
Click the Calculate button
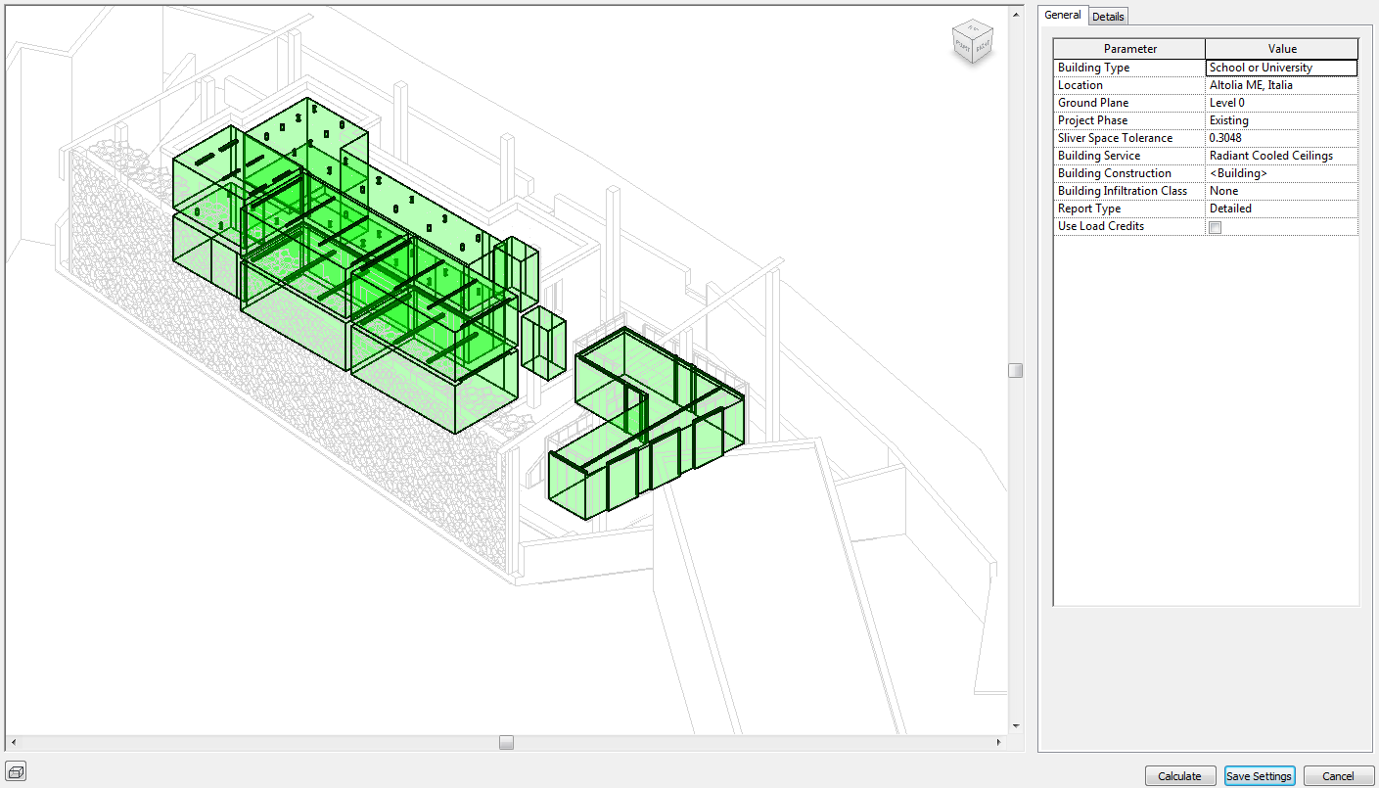pyautogui.click(x=1180, y=776)
